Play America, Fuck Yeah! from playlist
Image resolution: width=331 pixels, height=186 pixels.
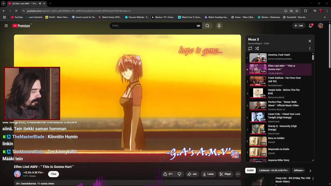coord(279,58)
